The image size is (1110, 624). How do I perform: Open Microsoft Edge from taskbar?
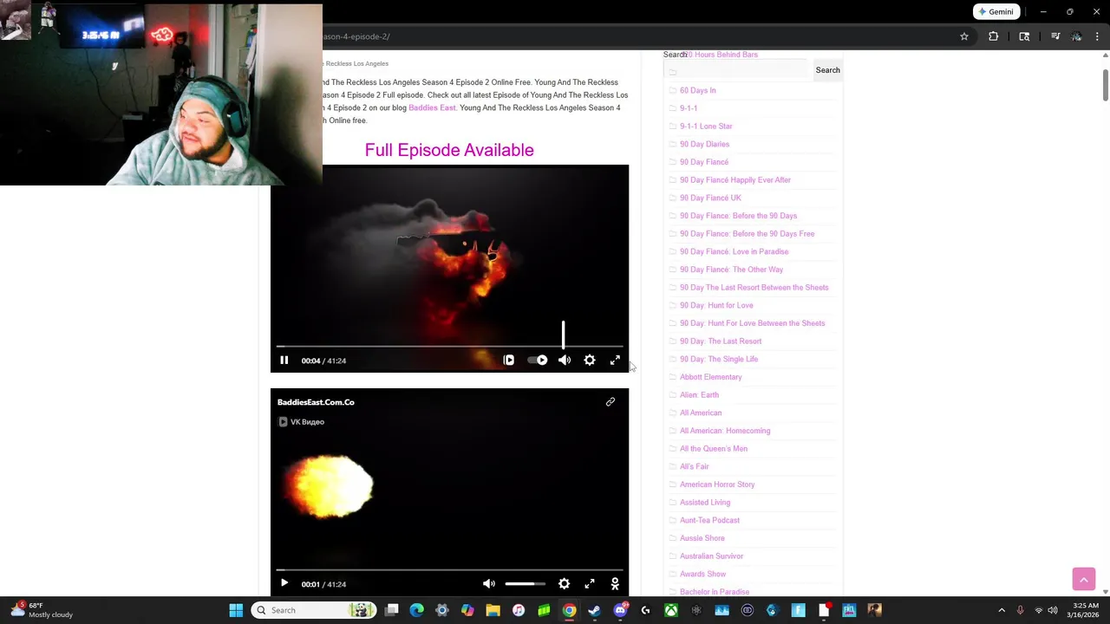point(417,610)
